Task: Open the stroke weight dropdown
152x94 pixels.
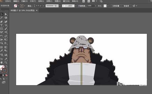Action: point(43,6)
